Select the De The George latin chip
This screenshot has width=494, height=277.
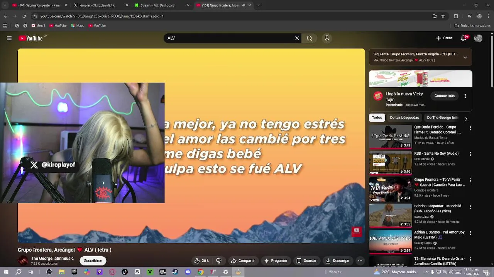[442, 118]
